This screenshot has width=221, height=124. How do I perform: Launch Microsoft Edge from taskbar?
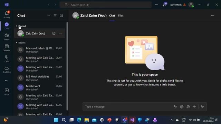(x=79, y=120)
